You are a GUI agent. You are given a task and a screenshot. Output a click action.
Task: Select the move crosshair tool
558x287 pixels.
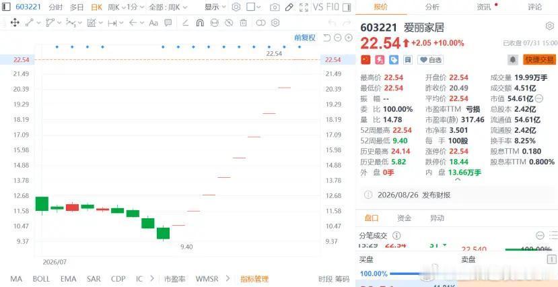15,23
